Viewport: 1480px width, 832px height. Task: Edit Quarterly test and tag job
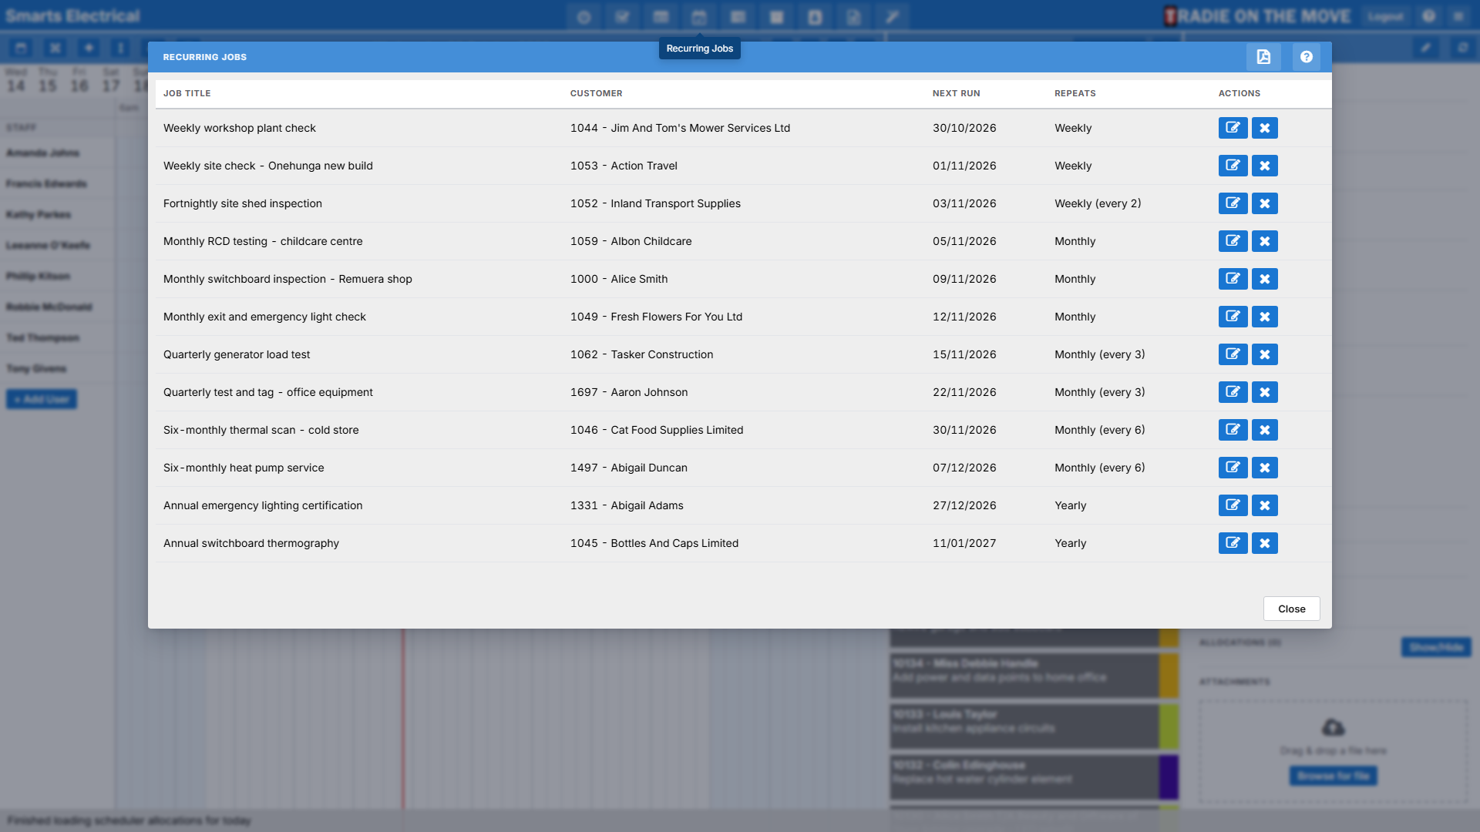coord(1233,392)
